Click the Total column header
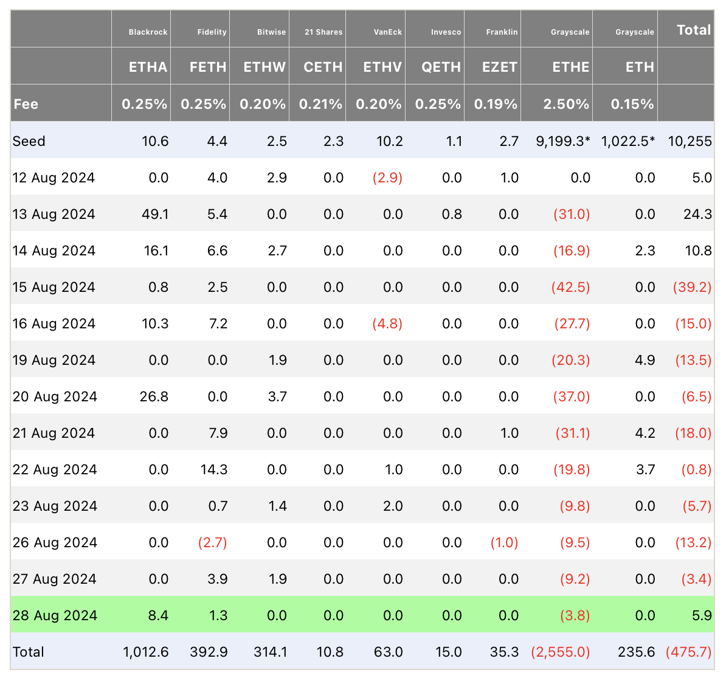The image size is (726, 681). click(694, 30)
